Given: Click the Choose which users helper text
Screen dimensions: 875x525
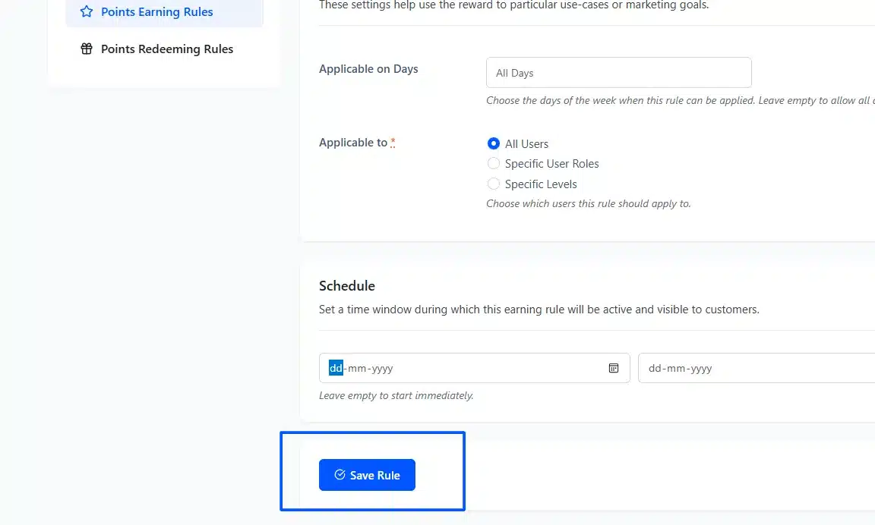Looking at the screenshot, I should 589,203.
